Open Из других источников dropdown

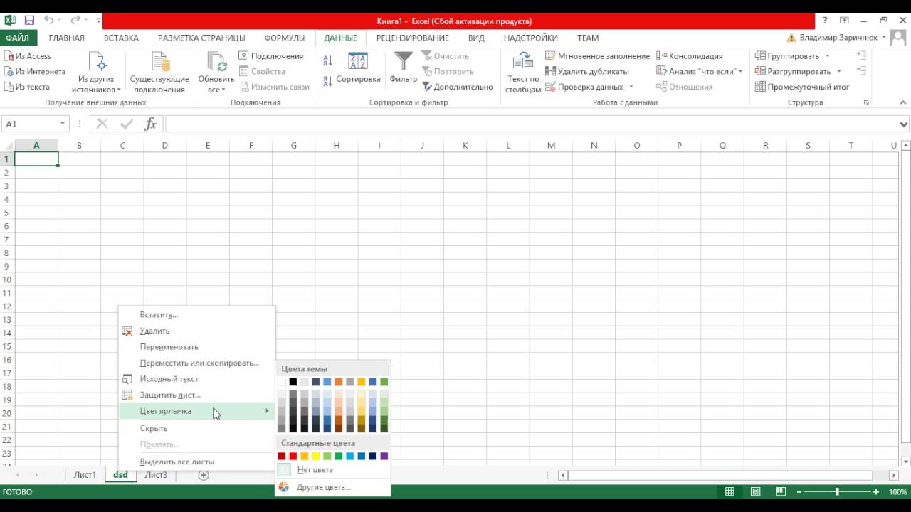(x=96, y=73)
